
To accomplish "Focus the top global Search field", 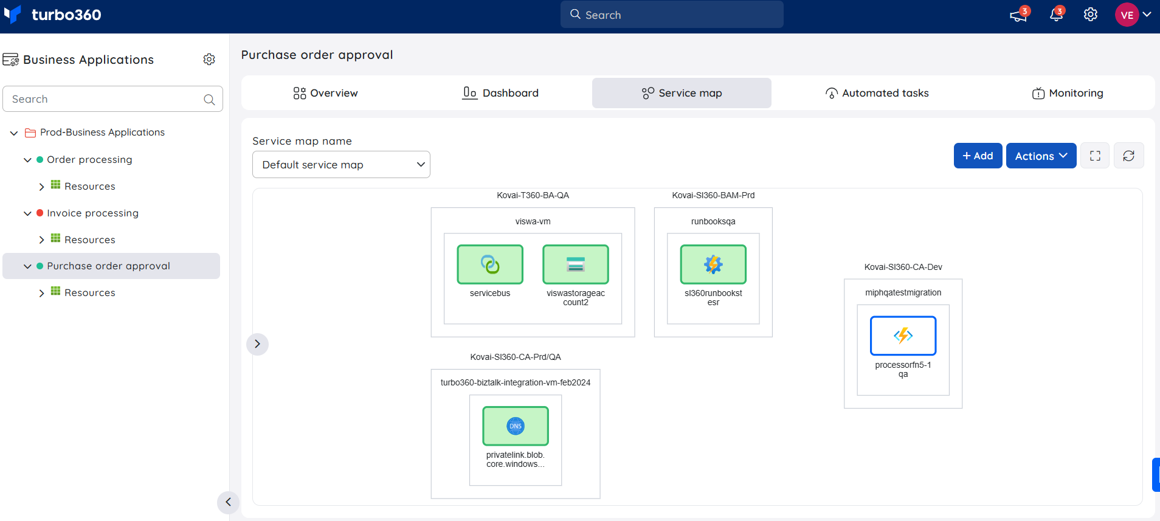I will pyautogui.click(x=672, y=15).
